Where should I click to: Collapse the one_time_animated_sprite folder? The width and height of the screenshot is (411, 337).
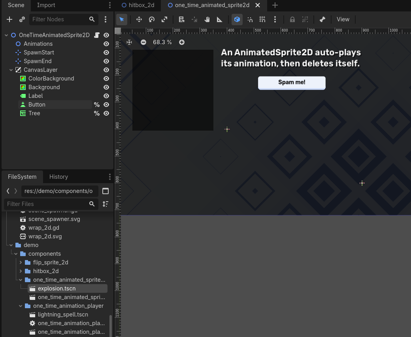tap(21, 280)
